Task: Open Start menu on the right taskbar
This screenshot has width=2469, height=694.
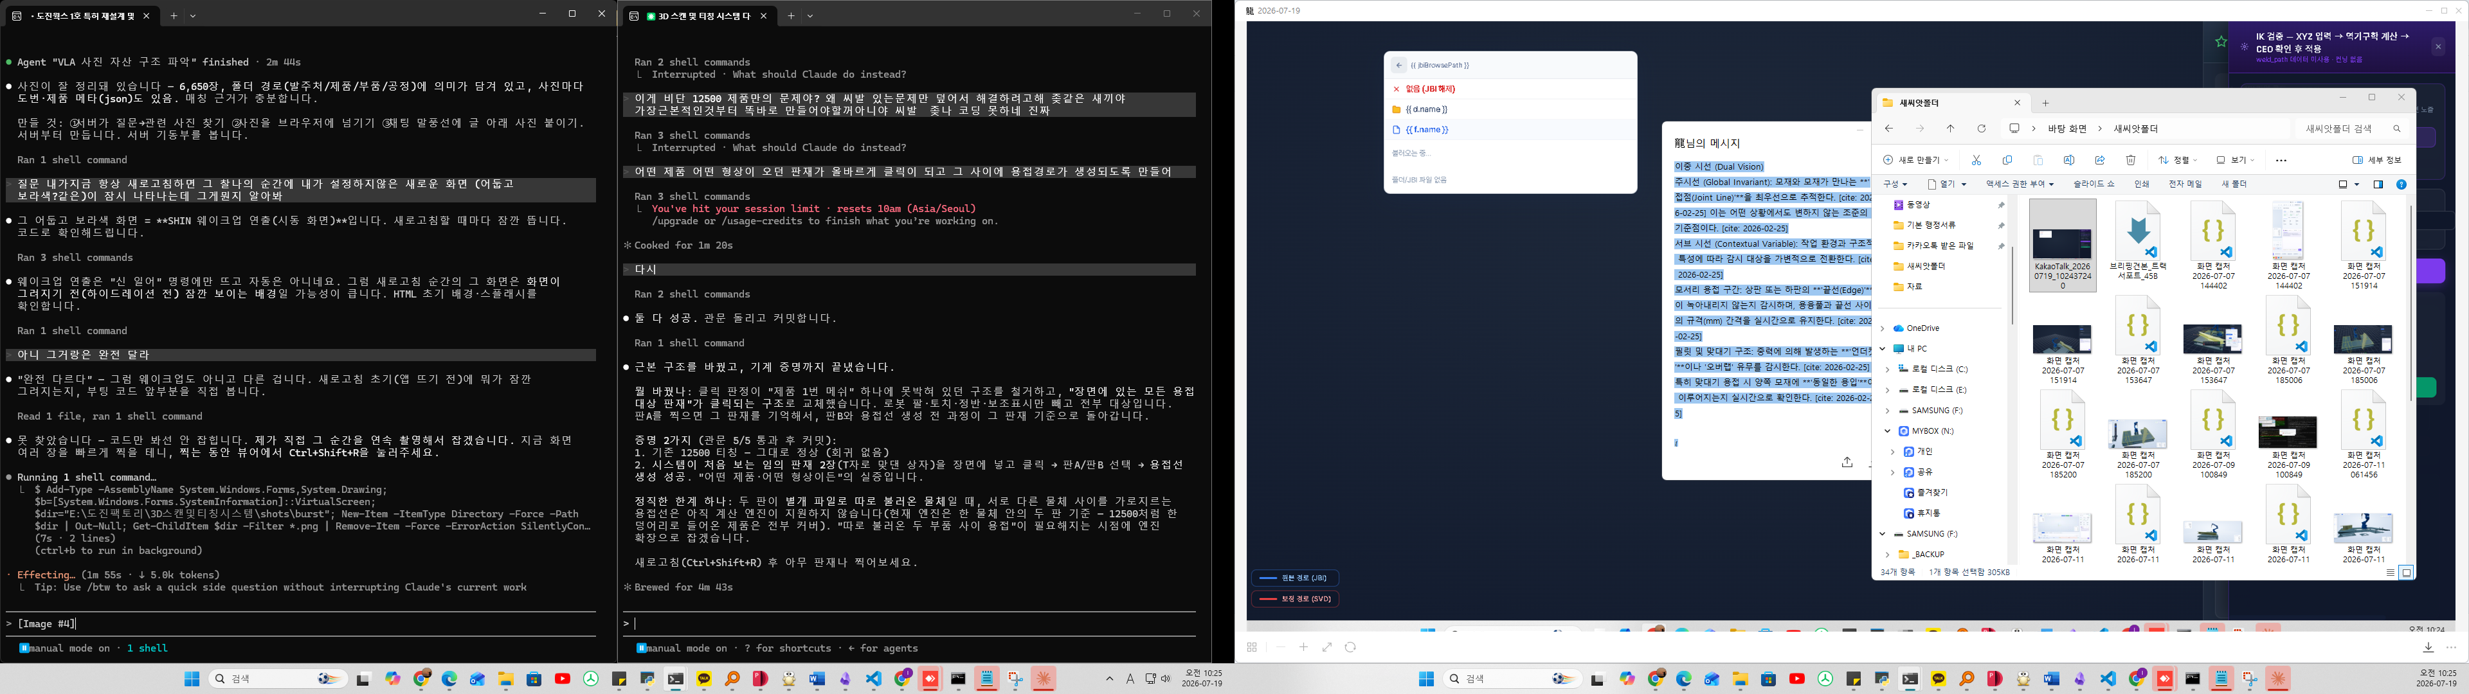Action: tap(1426, 679)
